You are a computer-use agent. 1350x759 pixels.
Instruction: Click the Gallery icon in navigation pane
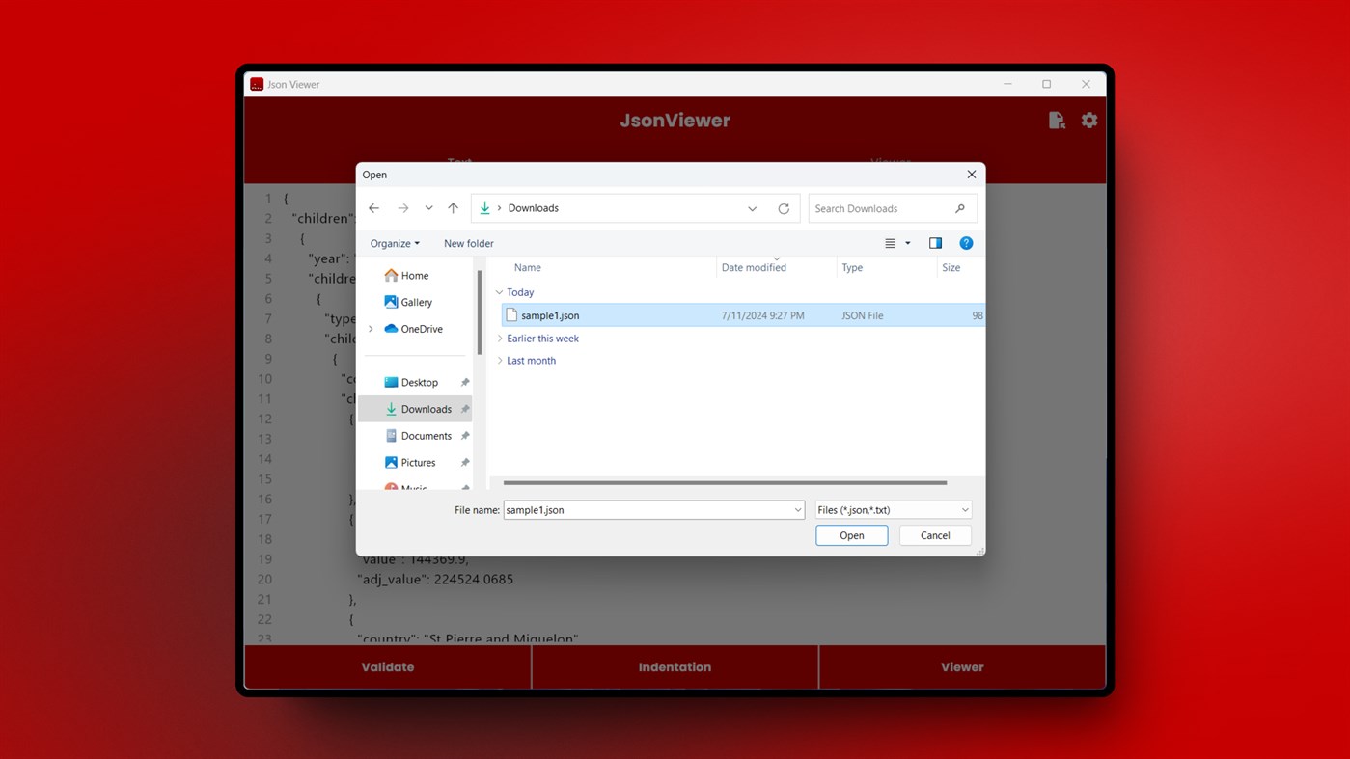(x=391, y=302)
